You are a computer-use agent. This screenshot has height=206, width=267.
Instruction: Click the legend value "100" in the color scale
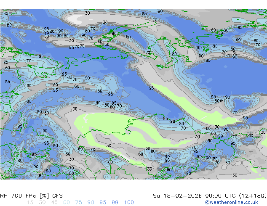pyautogui.click(x=129, y=203)
